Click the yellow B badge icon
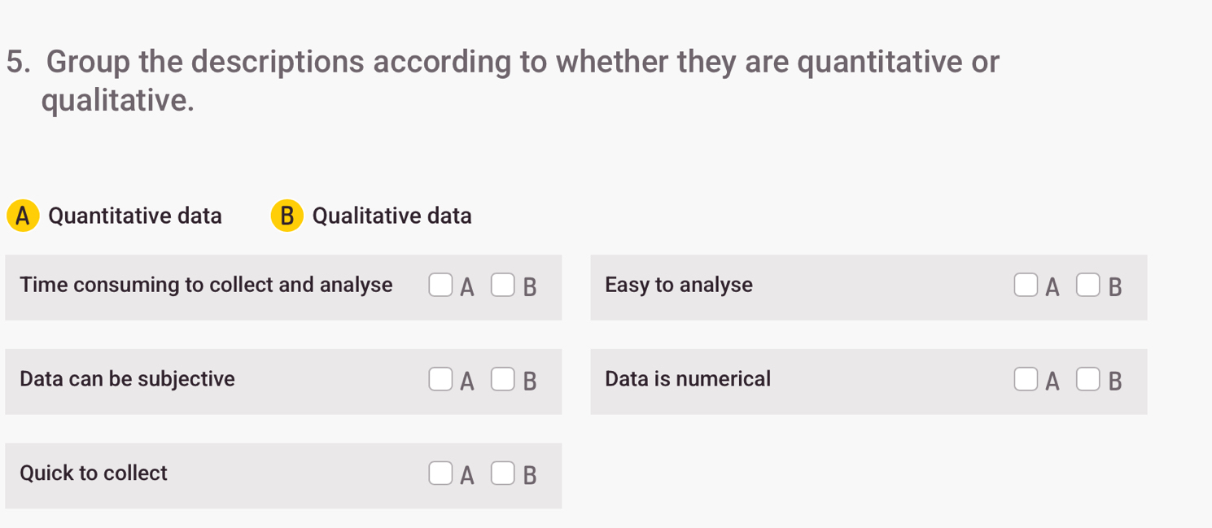This screenshot has height=528, width=1212. coord(287,216)
